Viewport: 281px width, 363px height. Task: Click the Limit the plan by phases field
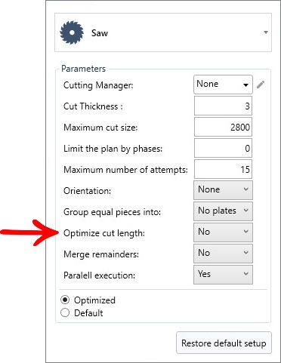[223, 148]
